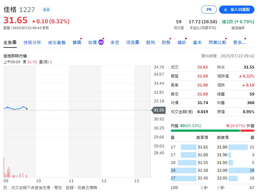
Task: Click the green 內盤 portion of ratio bar
Action: (x=205, y=131)
